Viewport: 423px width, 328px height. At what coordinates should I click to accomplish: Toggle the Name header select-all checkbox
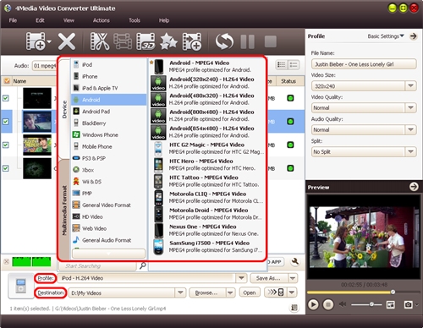coord(6,81)
